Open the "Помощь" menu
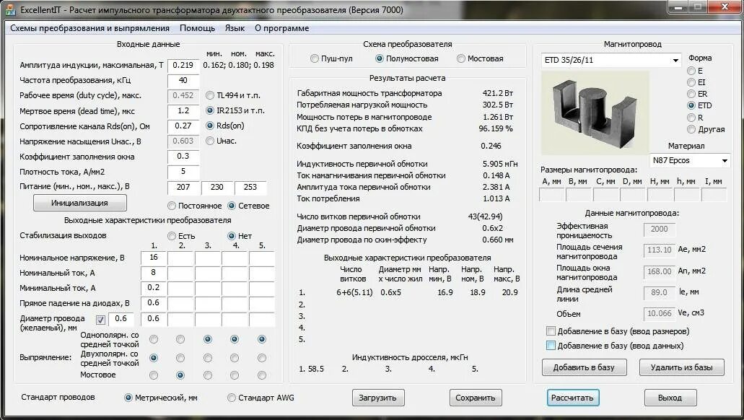Image resolution: width=744 pixels, height=420 pixels. pos(197,27)
